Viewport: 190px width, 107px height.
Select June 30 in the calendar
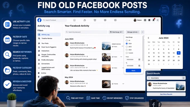[149, 64]
